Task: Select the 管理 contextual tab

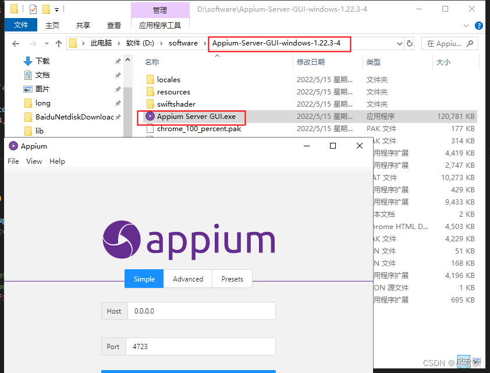Action: (160, 10)
